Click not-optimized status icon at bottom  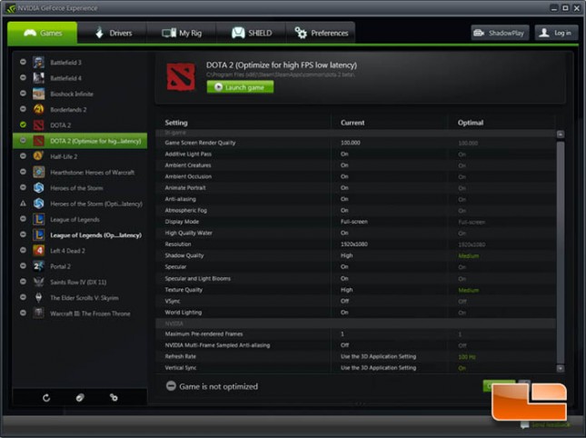(171, 386)
